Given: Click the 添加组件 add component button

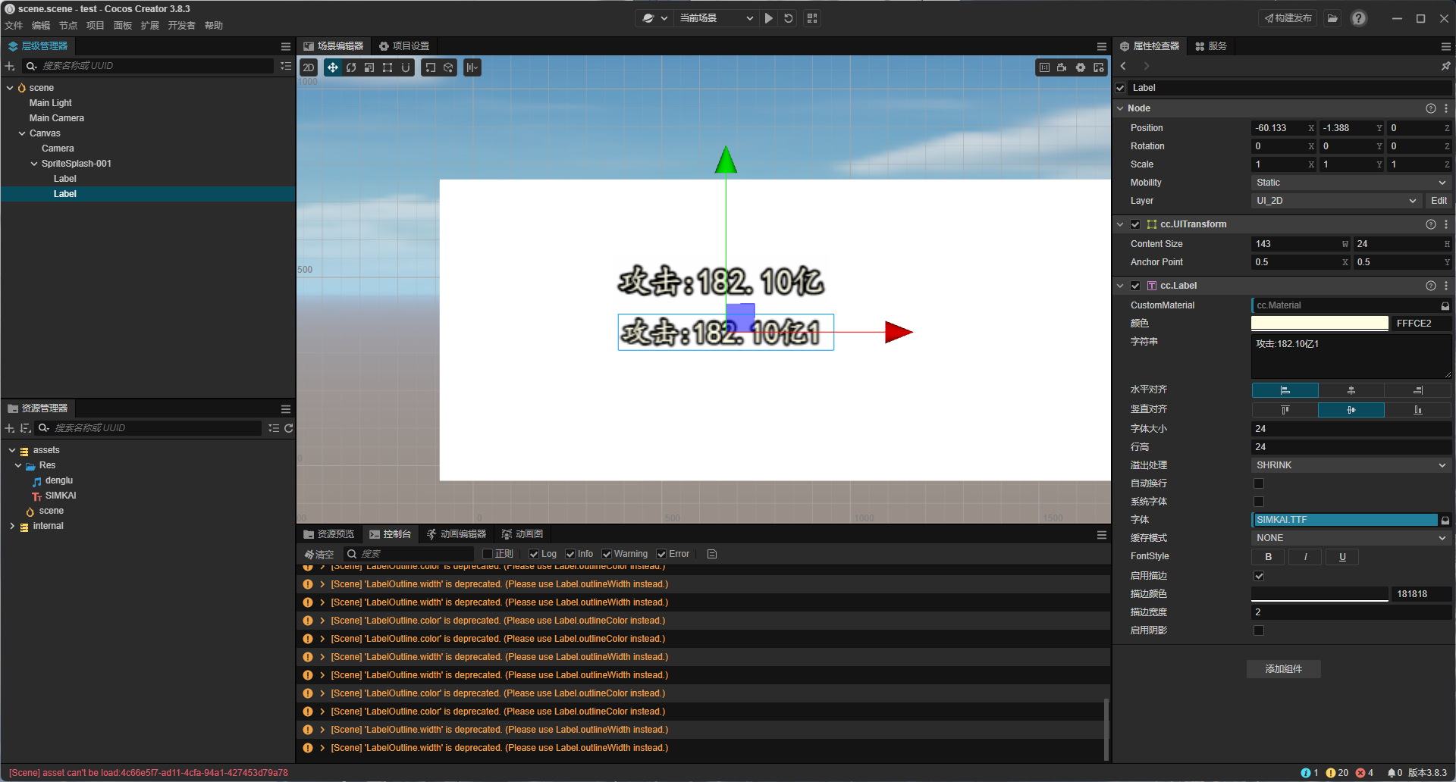Looking at the screenshot, I should click(x=1283, y=669).
